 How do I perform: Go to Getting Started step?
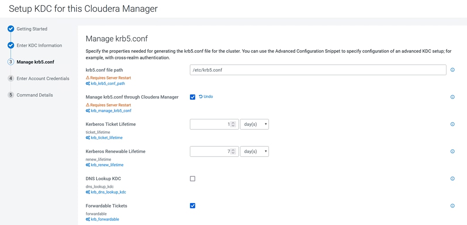pos(32,29)
